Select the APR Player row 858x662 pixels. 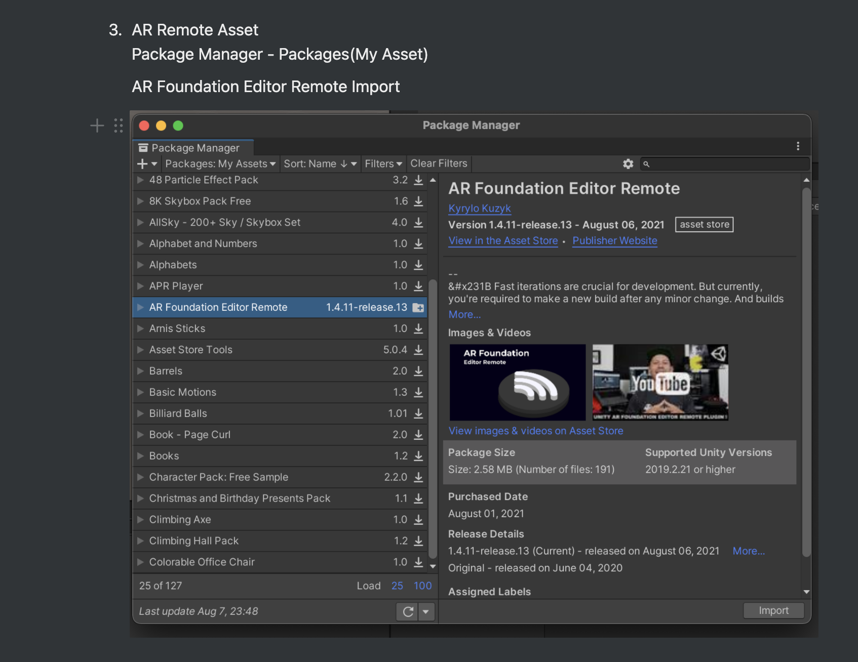[x=280, y=286]
